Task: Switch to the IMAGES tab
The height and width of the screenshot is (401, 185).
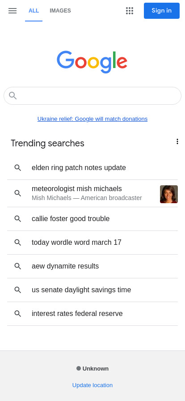Action: click(60, 10)
